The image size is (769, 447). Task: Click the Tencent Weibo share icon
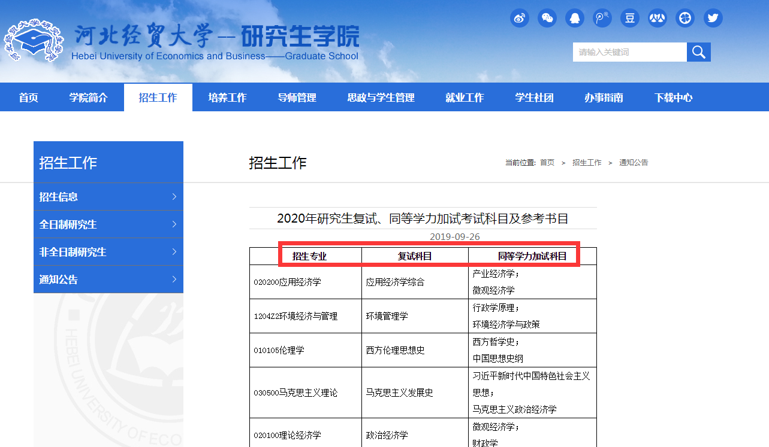coord(602,18)
